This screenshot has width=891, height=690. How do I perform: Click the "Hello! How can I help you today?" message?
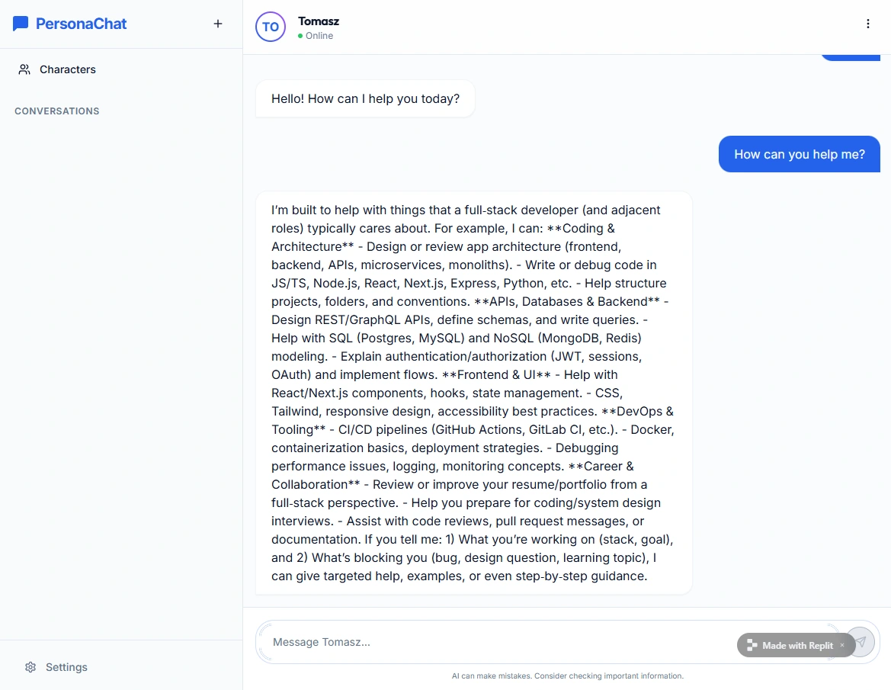pos(365,99)
